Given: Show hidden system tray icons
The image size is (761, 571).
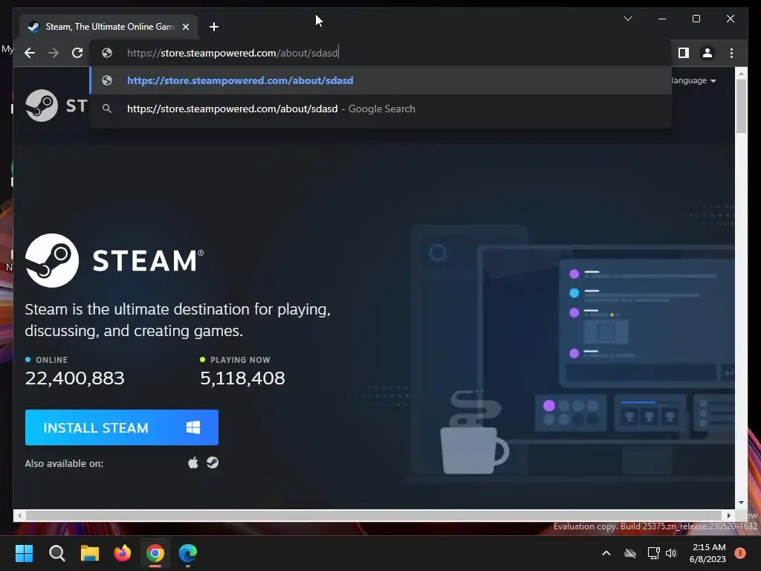Looking at the screenshot, I should pos(606,553).
